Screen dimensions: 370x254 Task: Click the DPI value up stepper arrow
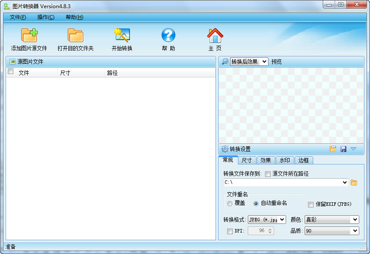[270, 229]
